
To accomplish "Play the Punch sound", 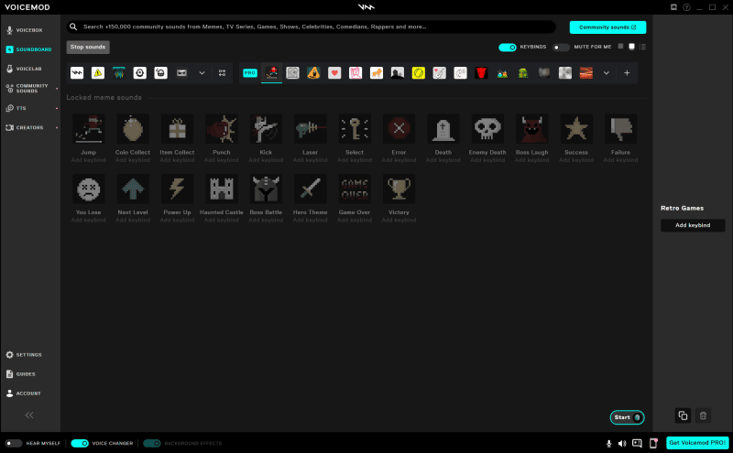I will click(x=222, y=129).
